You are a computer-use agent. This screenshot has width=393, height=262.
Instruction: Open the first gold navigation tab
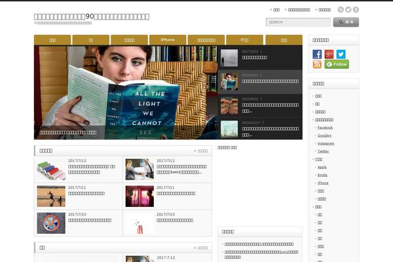52,40
